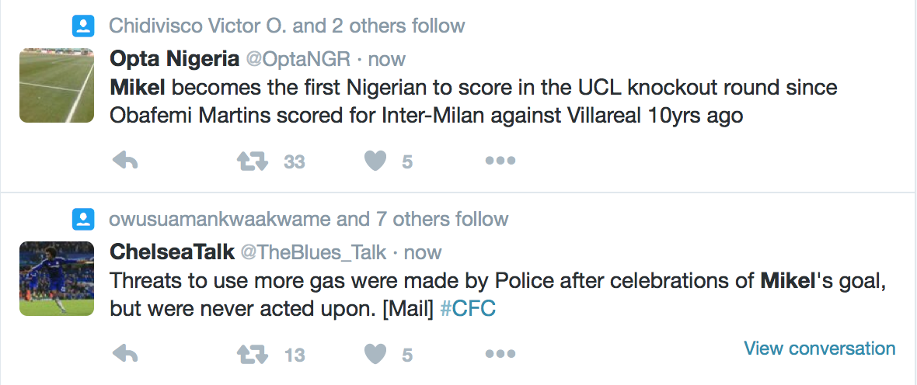Like the Opta Nigeria tweet
Image resolution: width=917 pixels, height=385 pixels.
(376, 161)
